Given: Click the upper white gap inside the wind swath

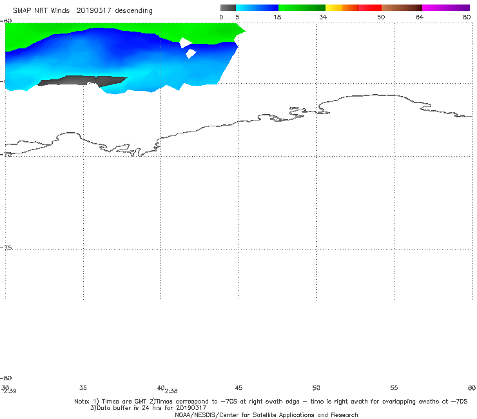Looking at the screenshot, I should coord(186,43).
